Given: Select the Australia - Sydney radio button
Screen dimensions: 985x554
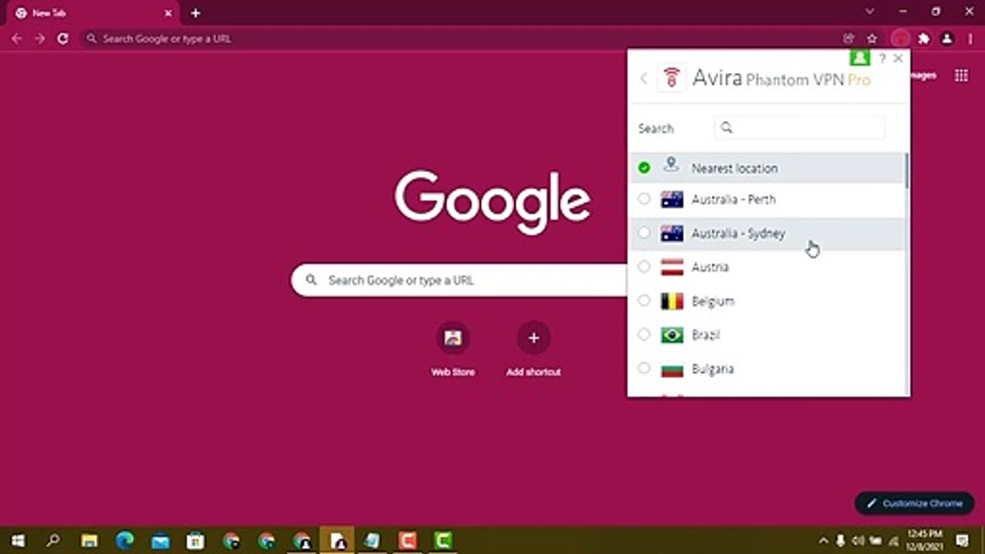Looking at the screenshot, I should pyautogui.click(x=644, y=233).
